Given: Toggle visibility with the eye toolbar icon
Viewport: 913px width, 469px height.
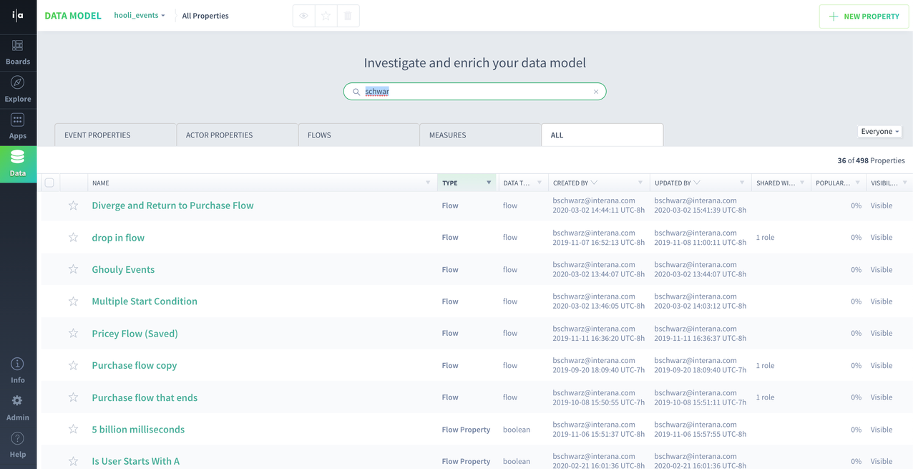Looking at the screenshot, I should (304, 16).
